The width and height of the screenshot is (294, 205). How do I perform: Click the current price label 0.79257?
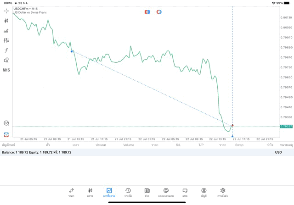click(x=286, y=126)
